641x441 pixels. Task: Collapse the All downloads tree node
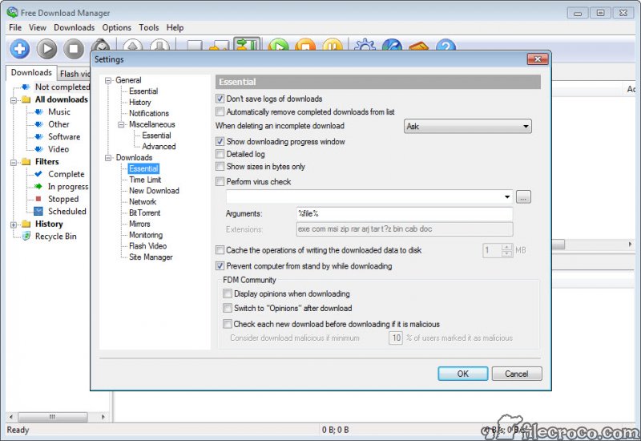click(14, 100)
